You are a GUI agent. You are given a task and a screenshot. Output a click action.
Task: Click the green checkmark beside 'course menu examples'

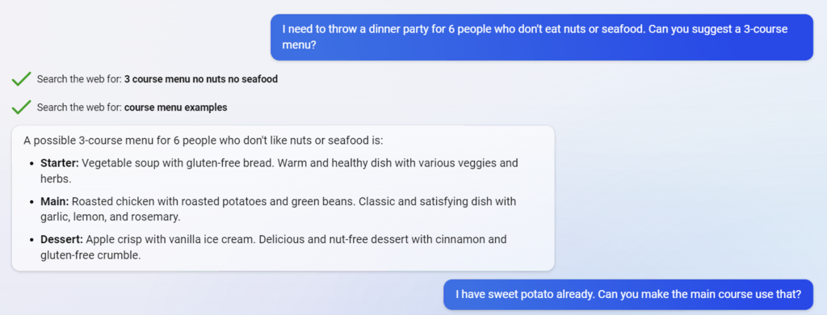(22, 107)
